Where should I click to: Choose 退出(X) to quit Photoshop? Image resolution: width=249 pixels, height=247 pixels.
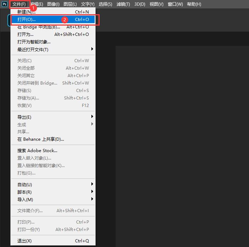[53, 241]
